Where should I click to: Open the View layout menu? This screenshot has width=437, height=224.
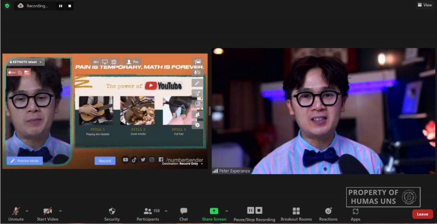(425, 5)
